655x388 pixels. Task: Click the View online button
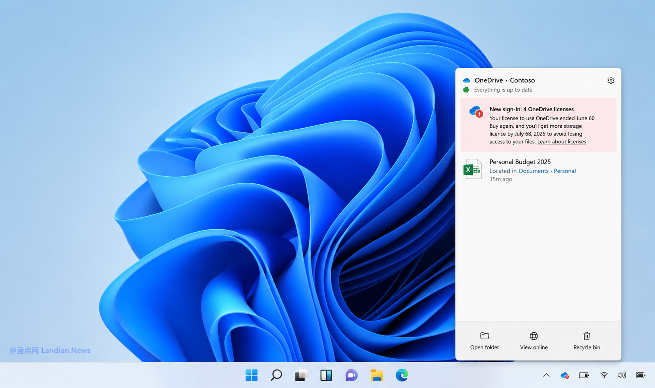click(x=534, y=341)
